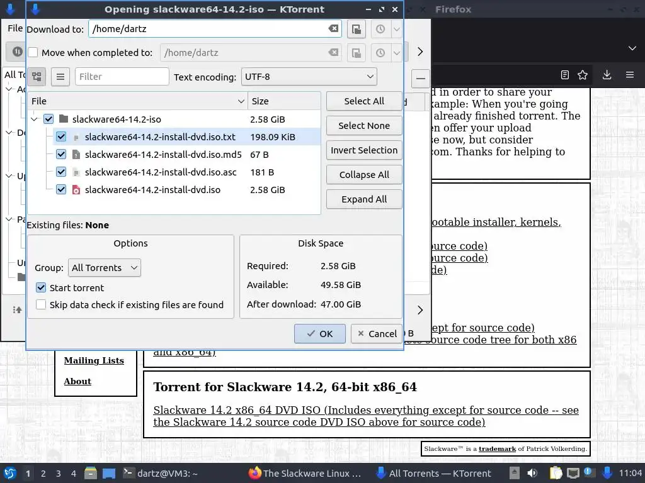The width and height of the screenshot is (645, 483).
Task: Switch to dartz@VM3 terminal task
Action: point(161,473)
